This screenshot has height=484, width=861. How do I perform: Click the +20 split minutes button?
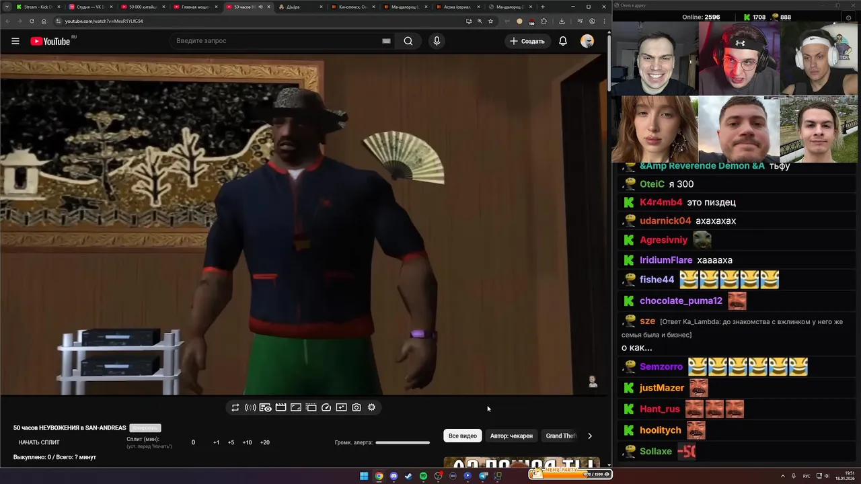(x=265, y=442)
